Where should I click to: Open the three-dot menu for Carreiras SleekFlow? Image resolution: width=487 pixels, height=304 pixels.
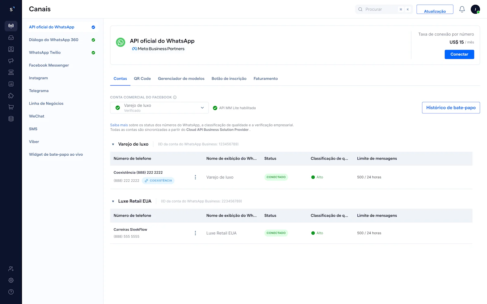(x=195, y=233)
